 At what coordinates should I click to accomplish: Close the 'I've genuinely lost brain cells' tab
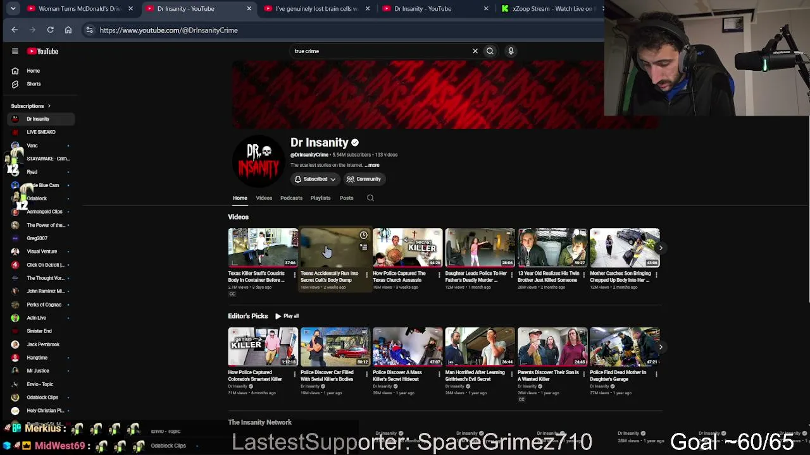pos(368,9)
